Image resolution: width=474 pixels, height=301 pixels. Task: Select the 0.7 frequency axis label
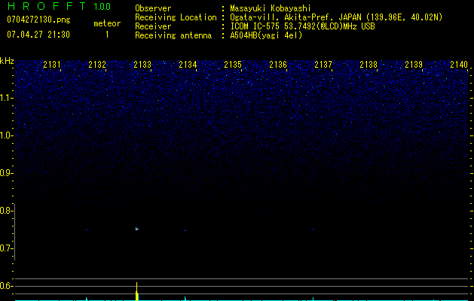tap(7, 248)
